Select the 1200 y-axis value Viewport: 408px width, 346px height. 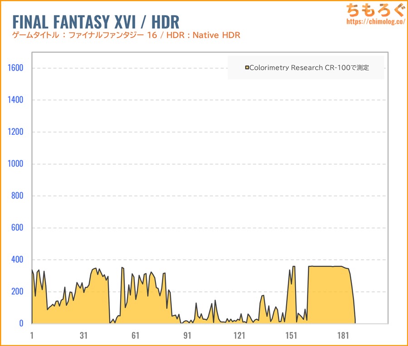pyautogui.click(x=15, y=132)
